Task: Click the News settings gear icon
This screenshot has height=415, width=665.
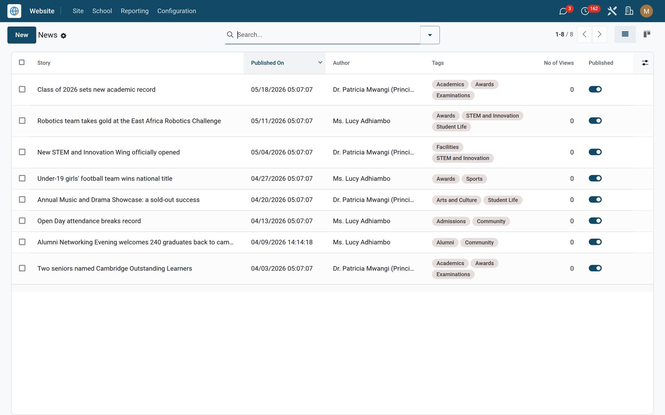Action: (x=64, y=36)
